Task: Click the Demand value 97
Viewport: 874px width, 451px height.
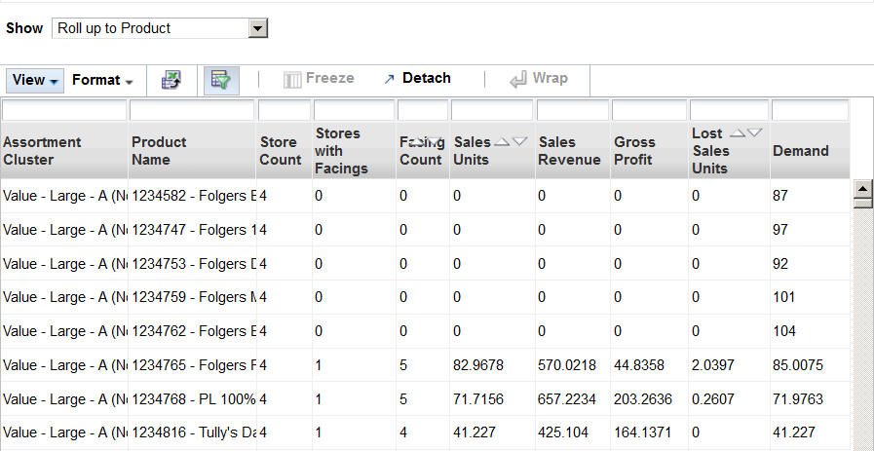Action: coord(780,230)
